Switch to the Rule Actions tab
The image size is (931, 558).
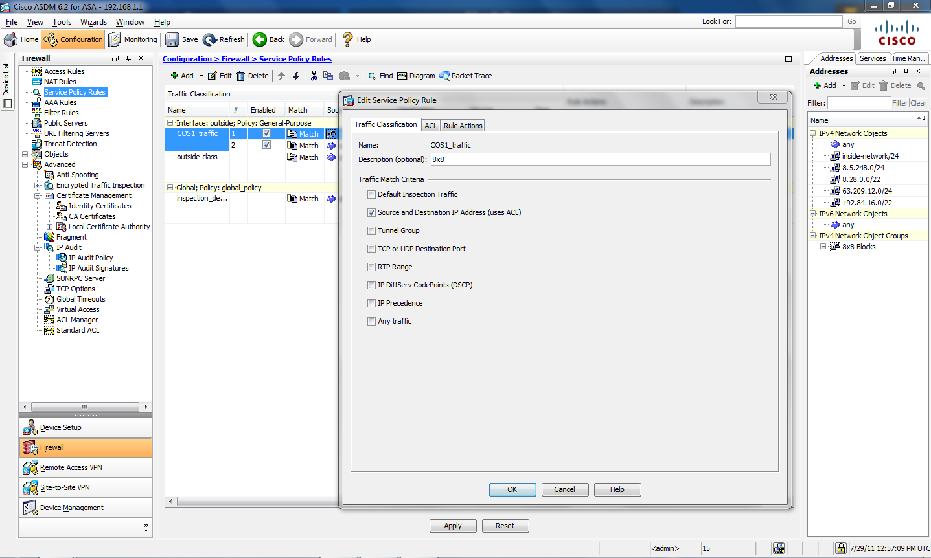point(463,126)
